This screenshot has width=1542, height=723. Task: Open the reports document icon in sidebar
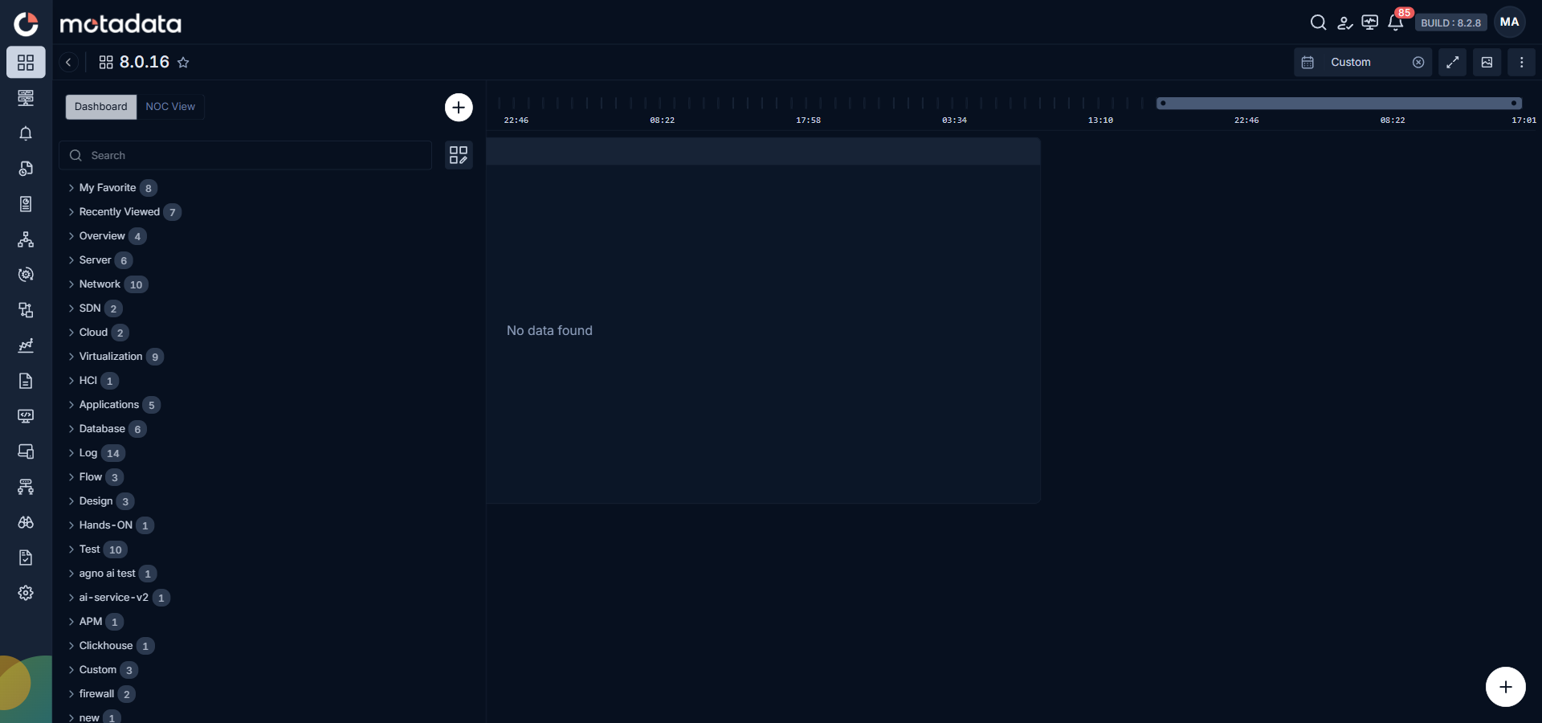[26, 381]
